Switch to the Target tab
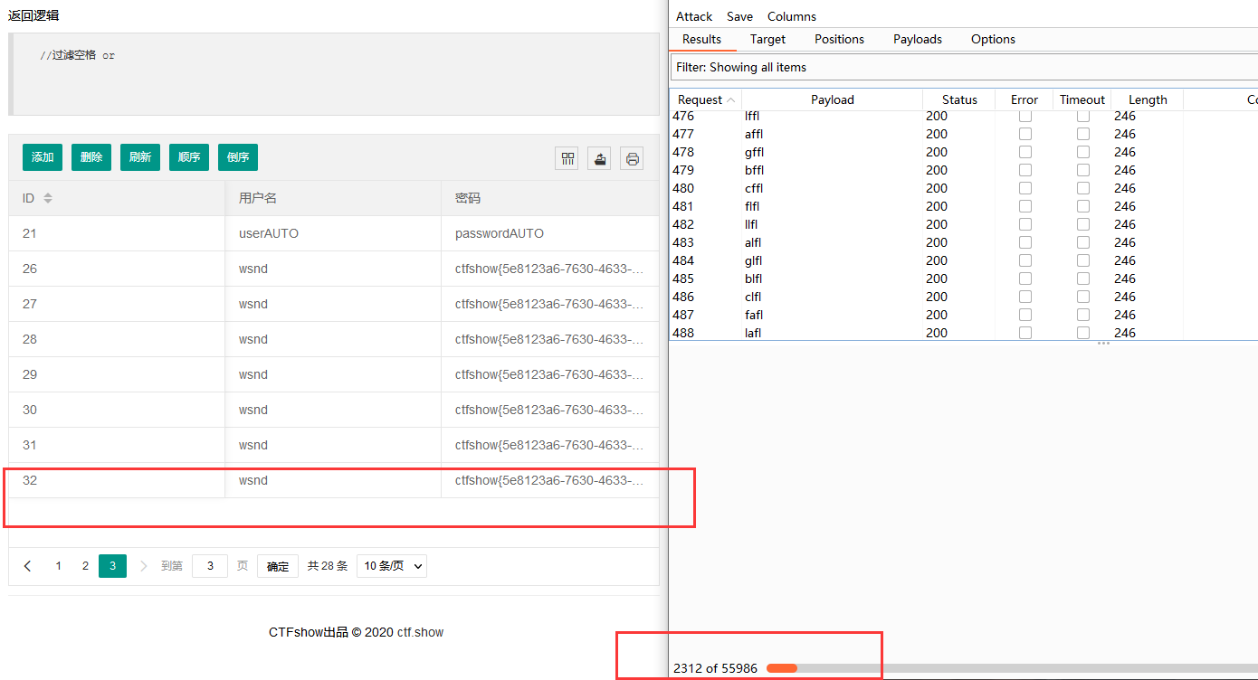The width and height of the screenshot is (1258, 680). pyautogui.click(x=767, y=39)
